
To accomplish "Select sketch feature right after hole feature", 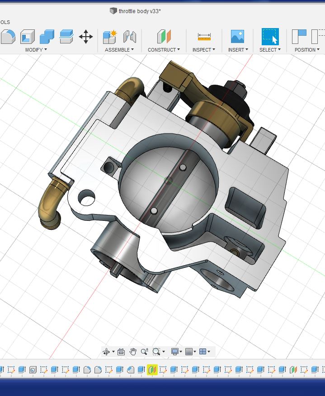I will [x=44, y=370].
